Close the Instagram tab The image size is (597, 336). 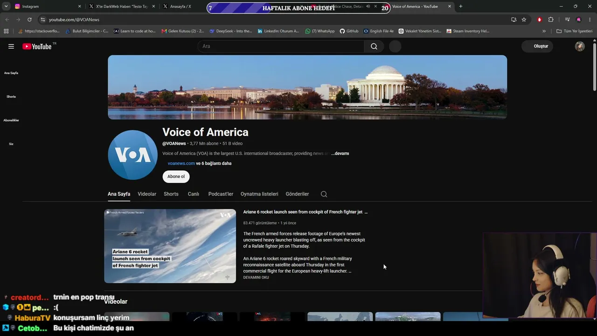tap(79, 7)
